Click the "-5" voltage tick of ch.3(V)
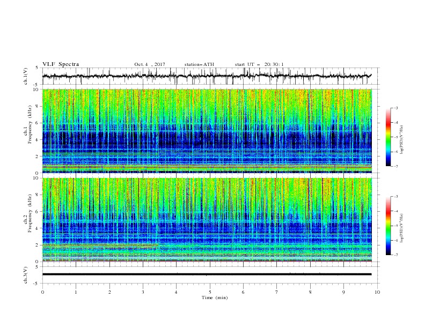This screenshot has width=425, height=328. pos(36,284)
